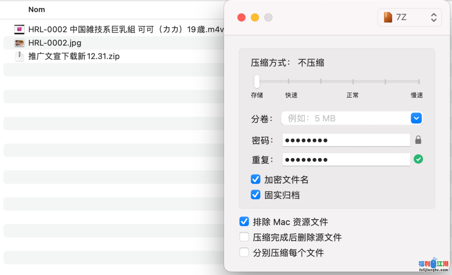Disable the 固实归档 option
452x275 pixels.
[x=256, y=195]
